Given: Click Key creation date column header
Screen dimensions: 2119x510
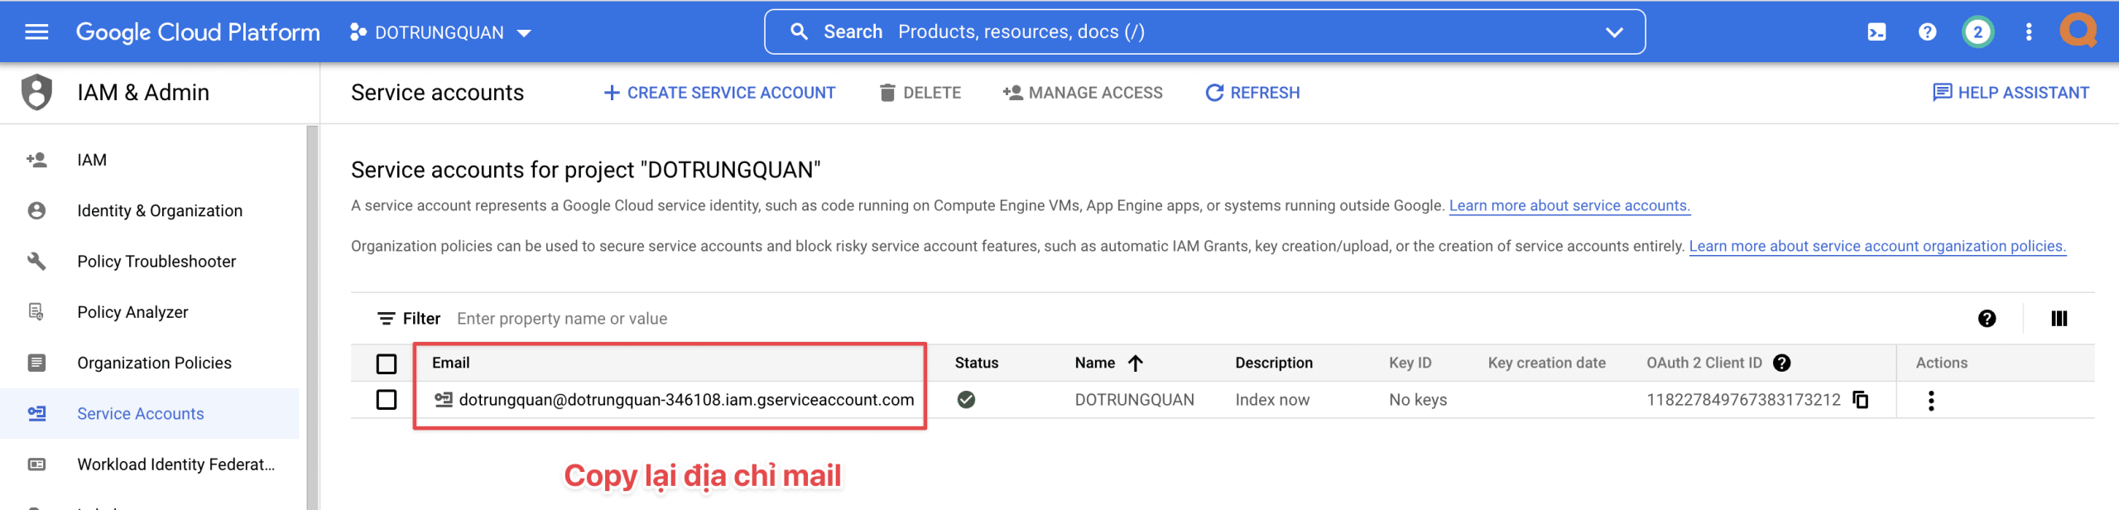Looking at the screenshot, I should tap(1546, 363).
